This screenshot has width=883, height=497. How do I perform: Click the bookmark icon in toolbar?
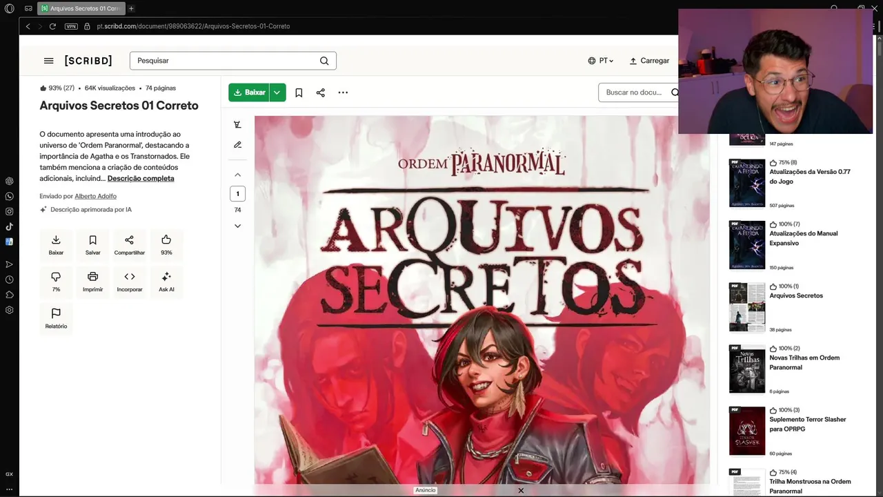click(299, 92)
